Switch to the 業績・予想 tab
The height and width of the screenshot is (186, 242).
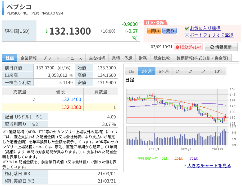pyautogui.click(x=122, y=58)
